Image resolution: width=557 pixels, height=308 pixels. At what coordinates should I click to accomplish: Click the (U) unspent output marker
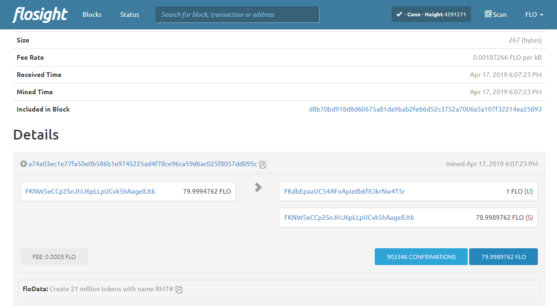[528, 191]
